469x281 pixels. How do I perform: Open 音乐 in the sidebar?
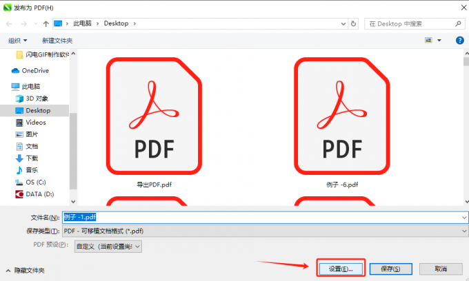pyautogui.click(x=26, y=170)
